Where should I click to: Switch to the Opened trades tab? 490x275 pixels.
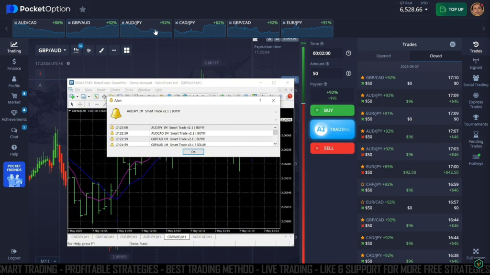[x=383, y=55]
